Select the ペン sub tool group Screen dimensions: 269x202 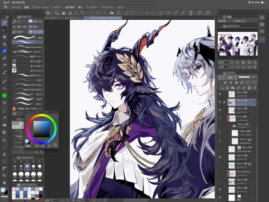[20, 22]
